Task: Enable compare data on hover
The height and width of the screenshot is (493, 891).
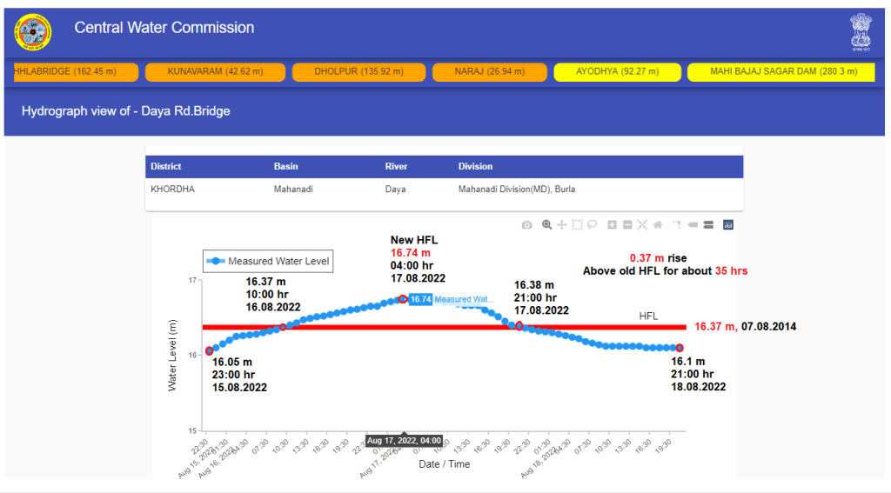Action: (709, 225)
